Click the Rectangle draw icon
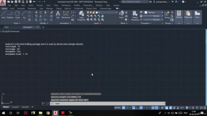 [29, 12]
